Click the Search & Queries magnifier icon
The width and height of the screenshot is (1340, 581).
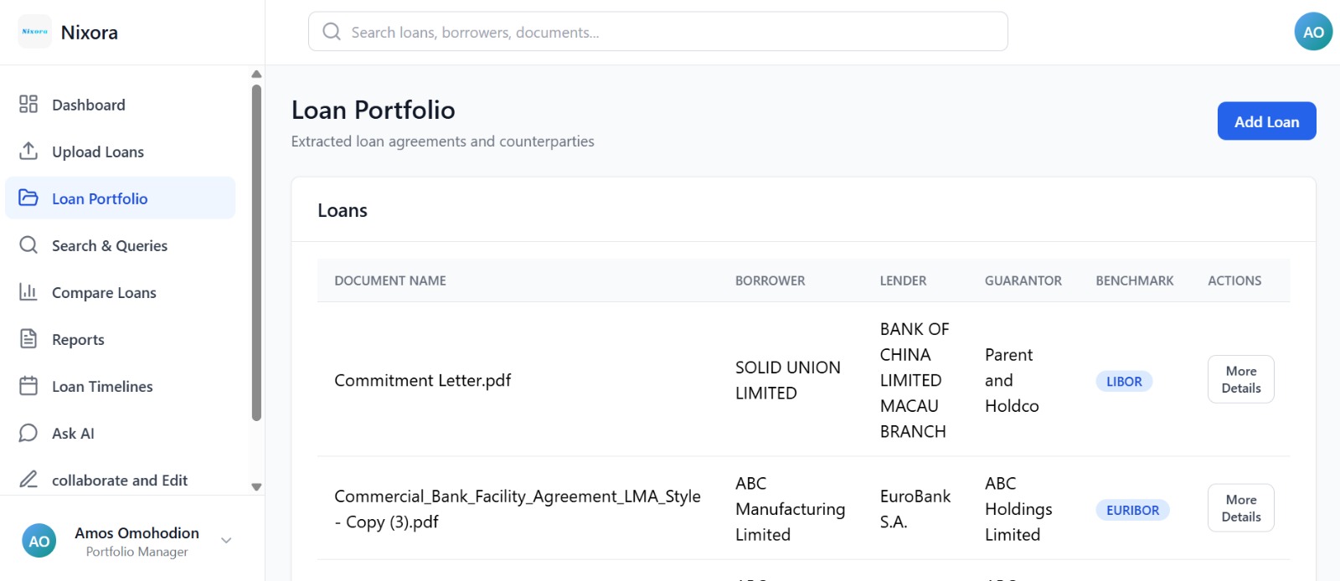(28, 244)
